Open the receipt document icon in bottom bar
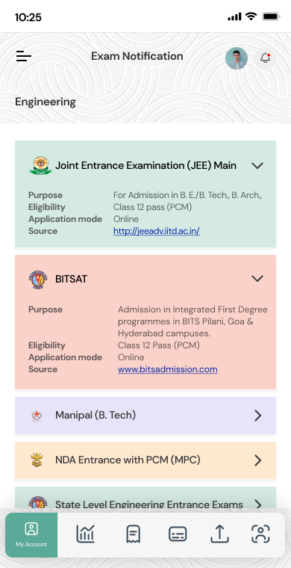 pyautogui.click(x=133, y=534)
